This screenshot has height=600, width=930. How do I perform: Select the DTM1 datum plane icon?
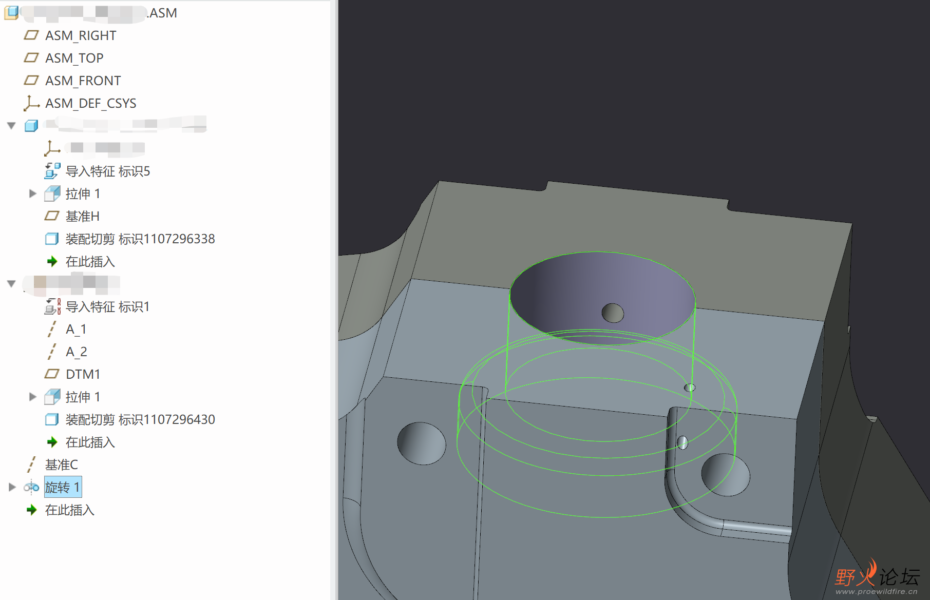point(52,374)
